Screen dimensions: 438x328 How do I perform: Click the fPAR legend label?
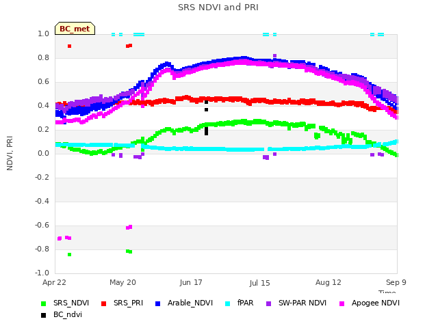[x=246, y=303]
